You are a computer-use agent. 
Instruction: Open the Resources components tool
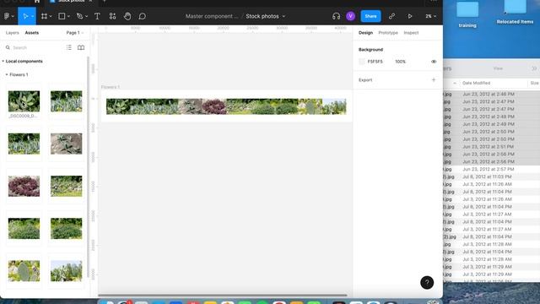point(112,16)
